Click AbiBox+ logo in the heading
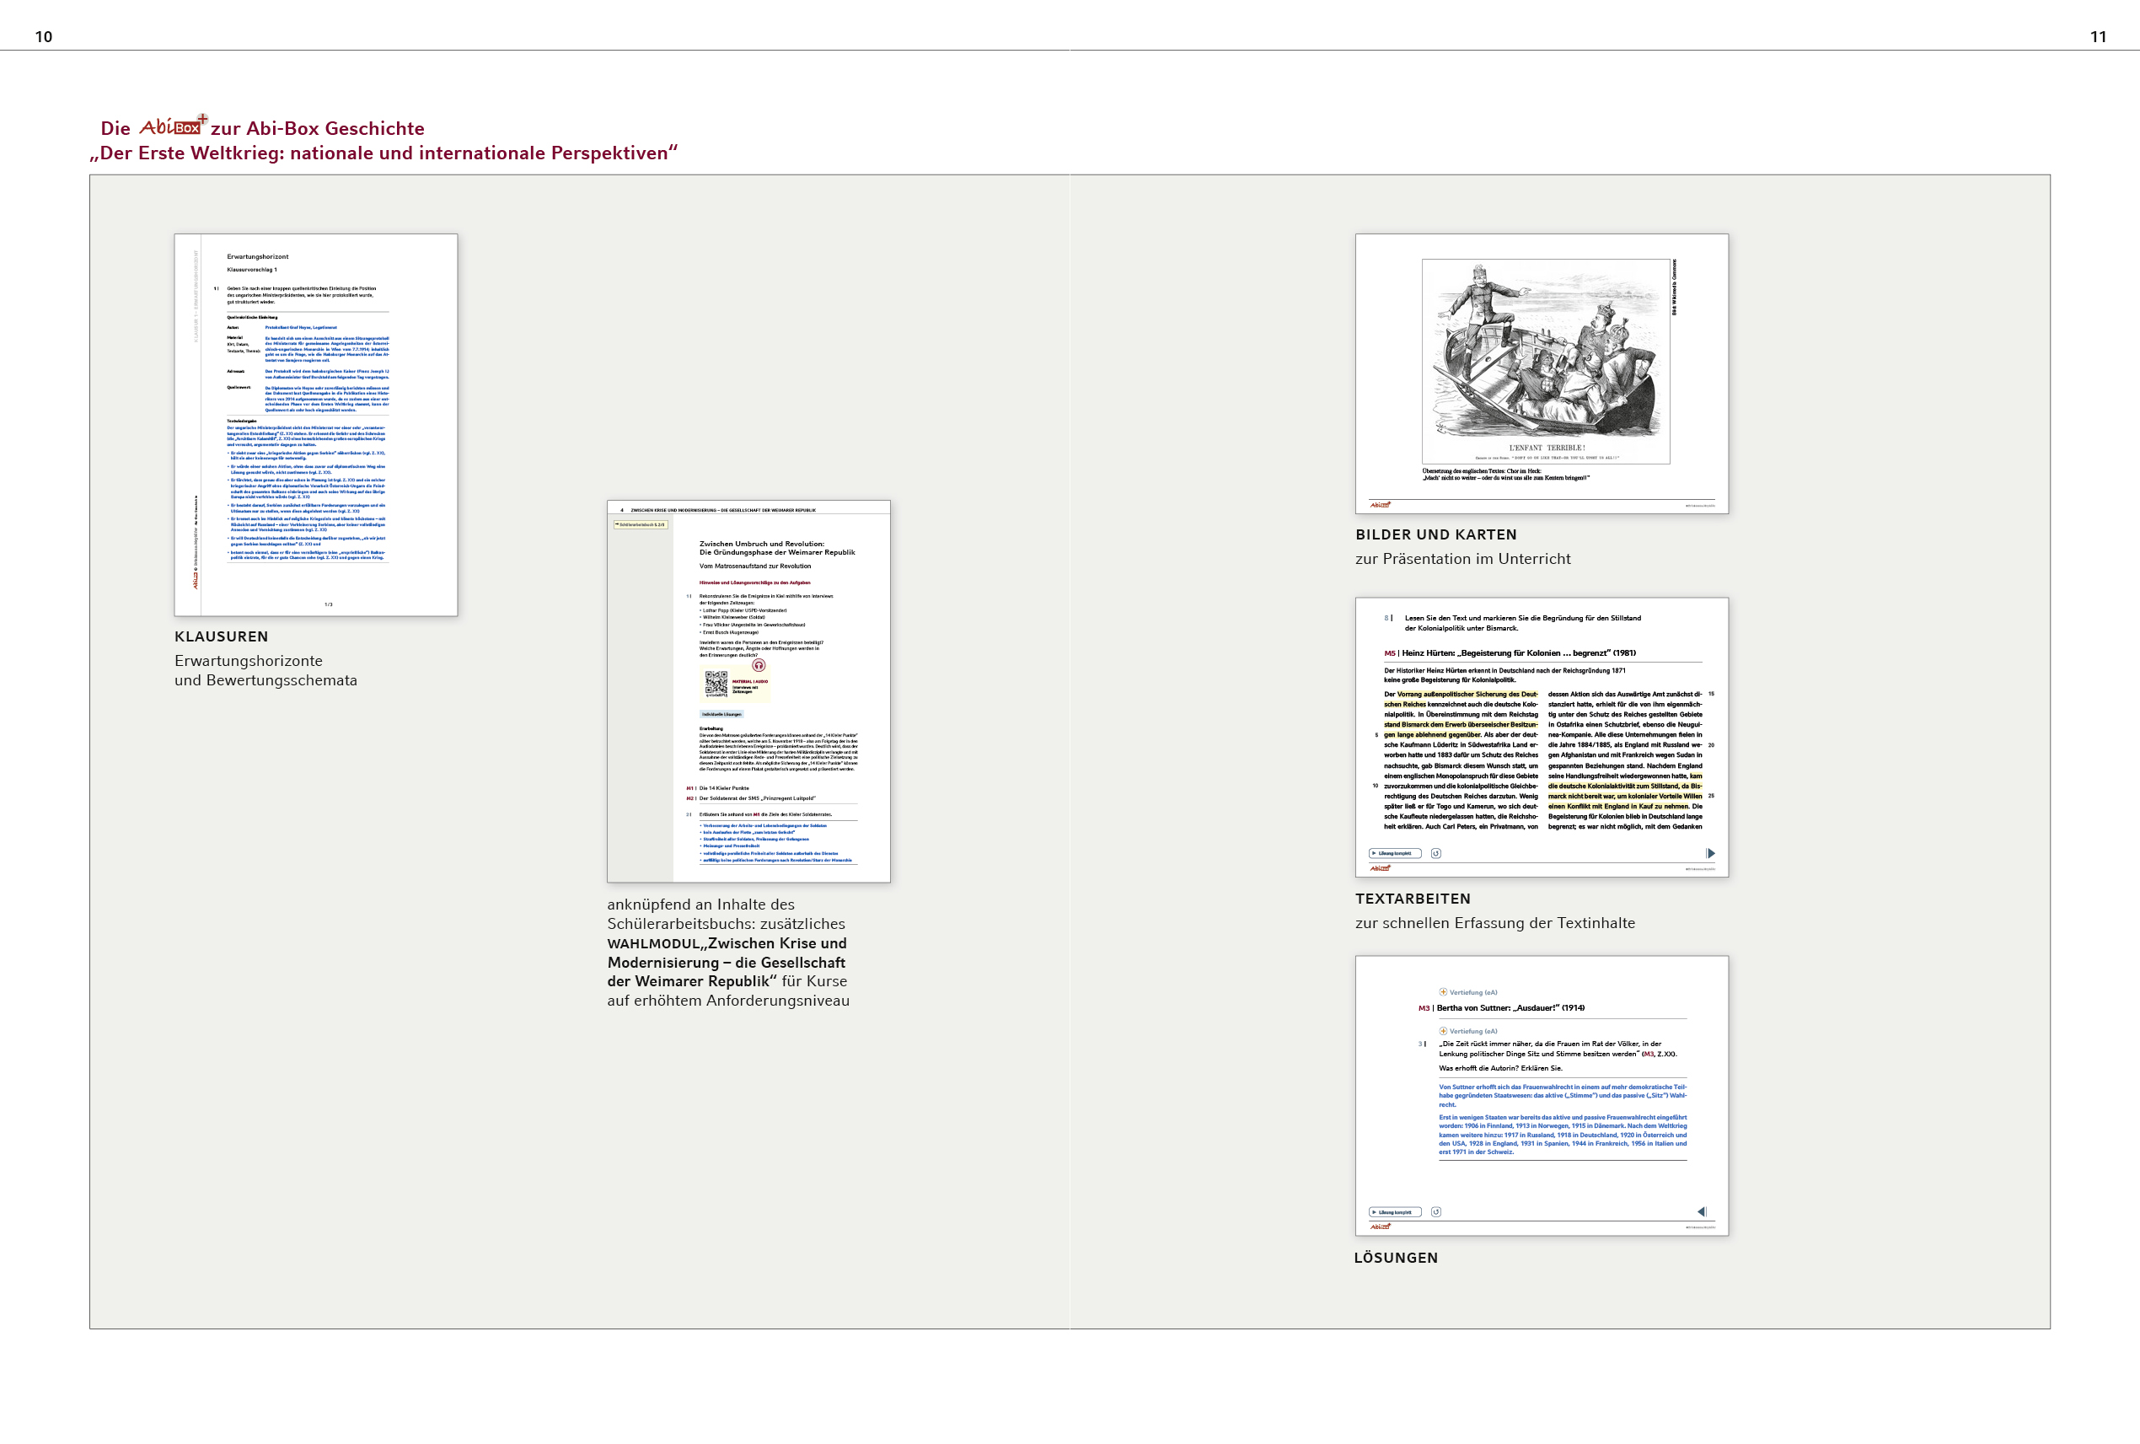This screenshot has height=1444, width=2140. [172, 126]
